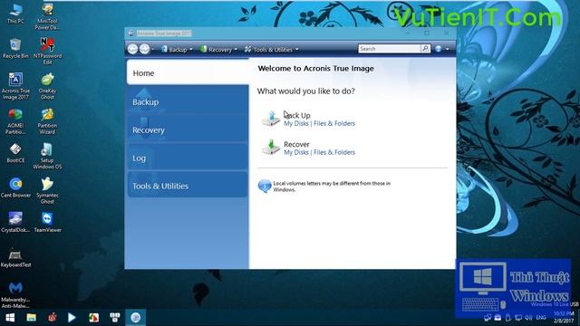
Task: Select KeyboardTest desktop icon
Action: [x=15, y=257]
